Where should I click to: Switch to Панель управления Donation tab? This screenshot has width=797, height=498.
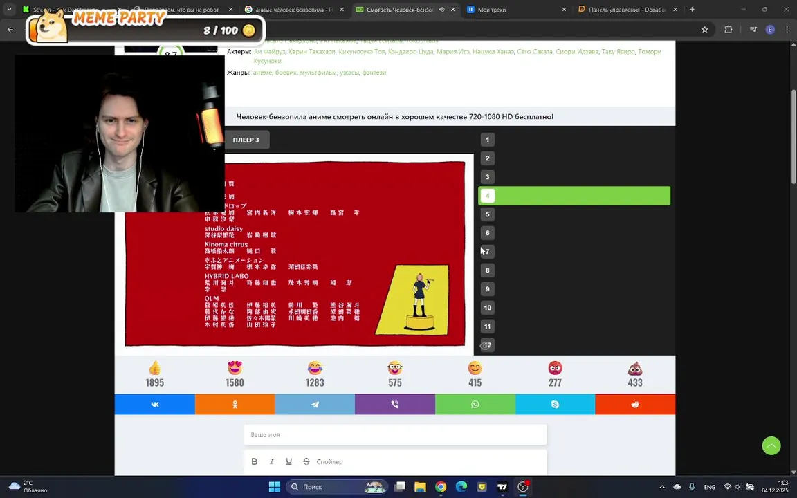tap(627, 9)
